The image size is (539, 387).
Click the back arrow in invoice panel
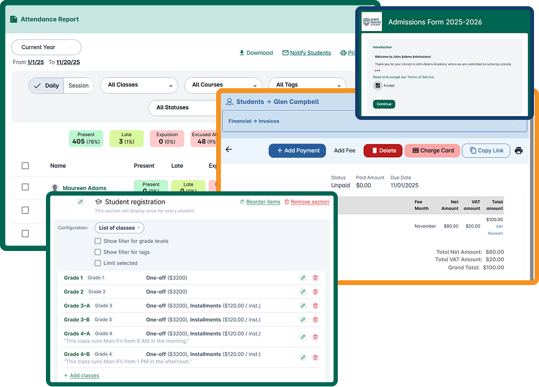(x=229, y=150)
